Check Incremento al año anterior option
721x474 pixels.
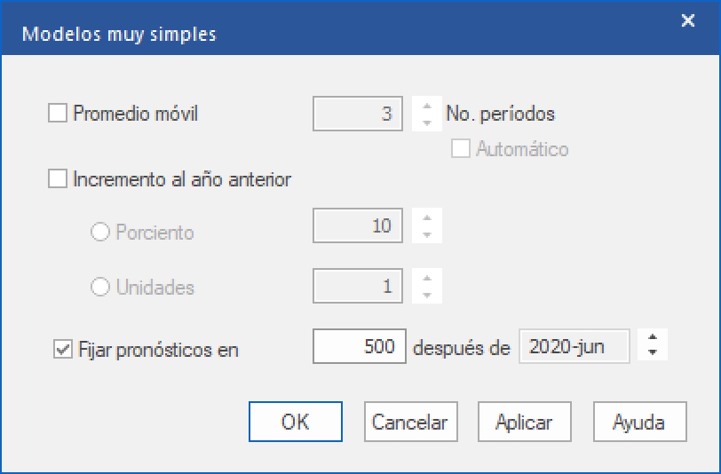[58, 179]
